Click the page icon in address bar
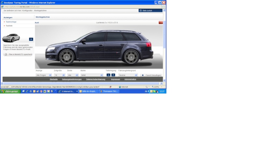The image size is (260, 146). tap(3, 7)
